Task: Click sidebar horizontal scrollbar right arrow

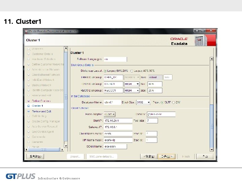Action: click(62, 149)
